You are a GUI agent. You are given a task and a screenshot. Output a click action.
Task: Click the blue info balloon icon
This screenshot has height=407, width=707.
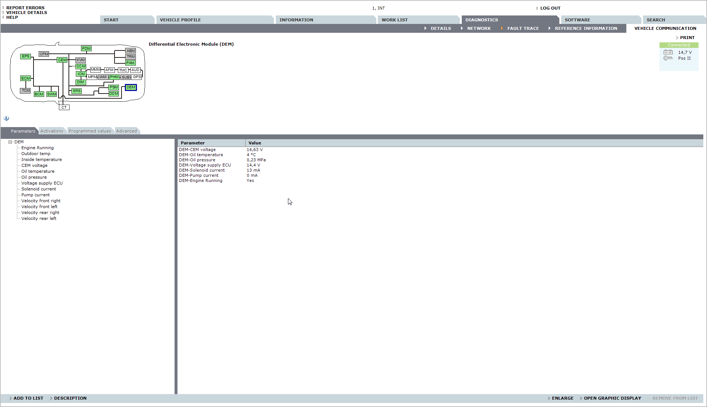6,118
